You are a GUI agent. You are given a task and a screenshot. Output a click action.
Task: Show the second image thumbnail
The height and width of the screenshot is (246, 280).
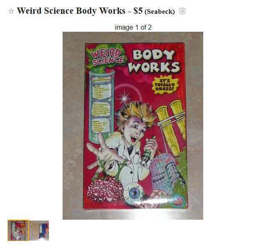(39, 231)
